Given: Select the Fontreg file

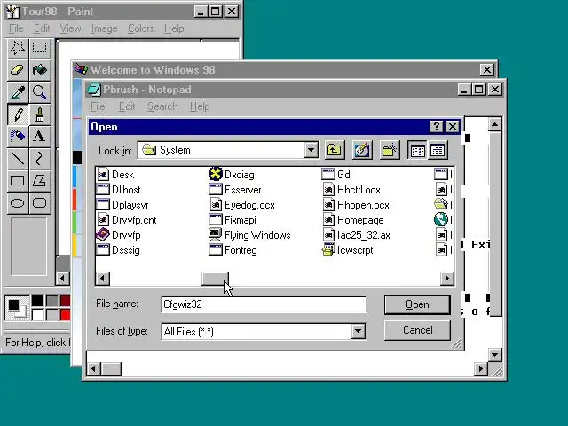Looking at the screenshot, I should [x=233, y=250].
